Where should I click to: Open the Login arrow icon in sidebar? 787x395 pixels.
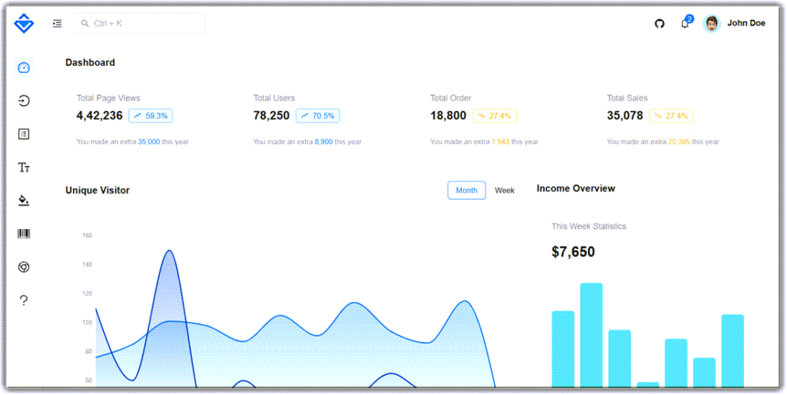(x=24, y=101)
